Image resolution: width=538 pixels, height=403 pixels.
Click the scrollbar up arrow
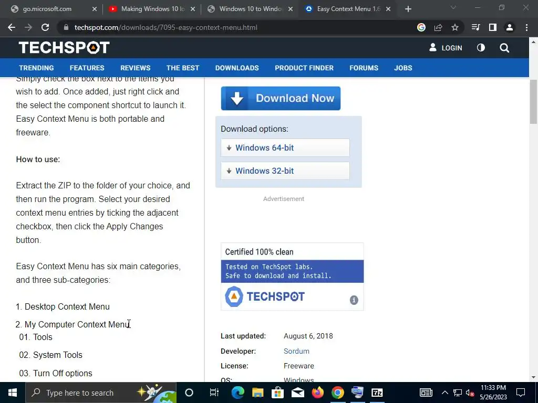[533, 42]
